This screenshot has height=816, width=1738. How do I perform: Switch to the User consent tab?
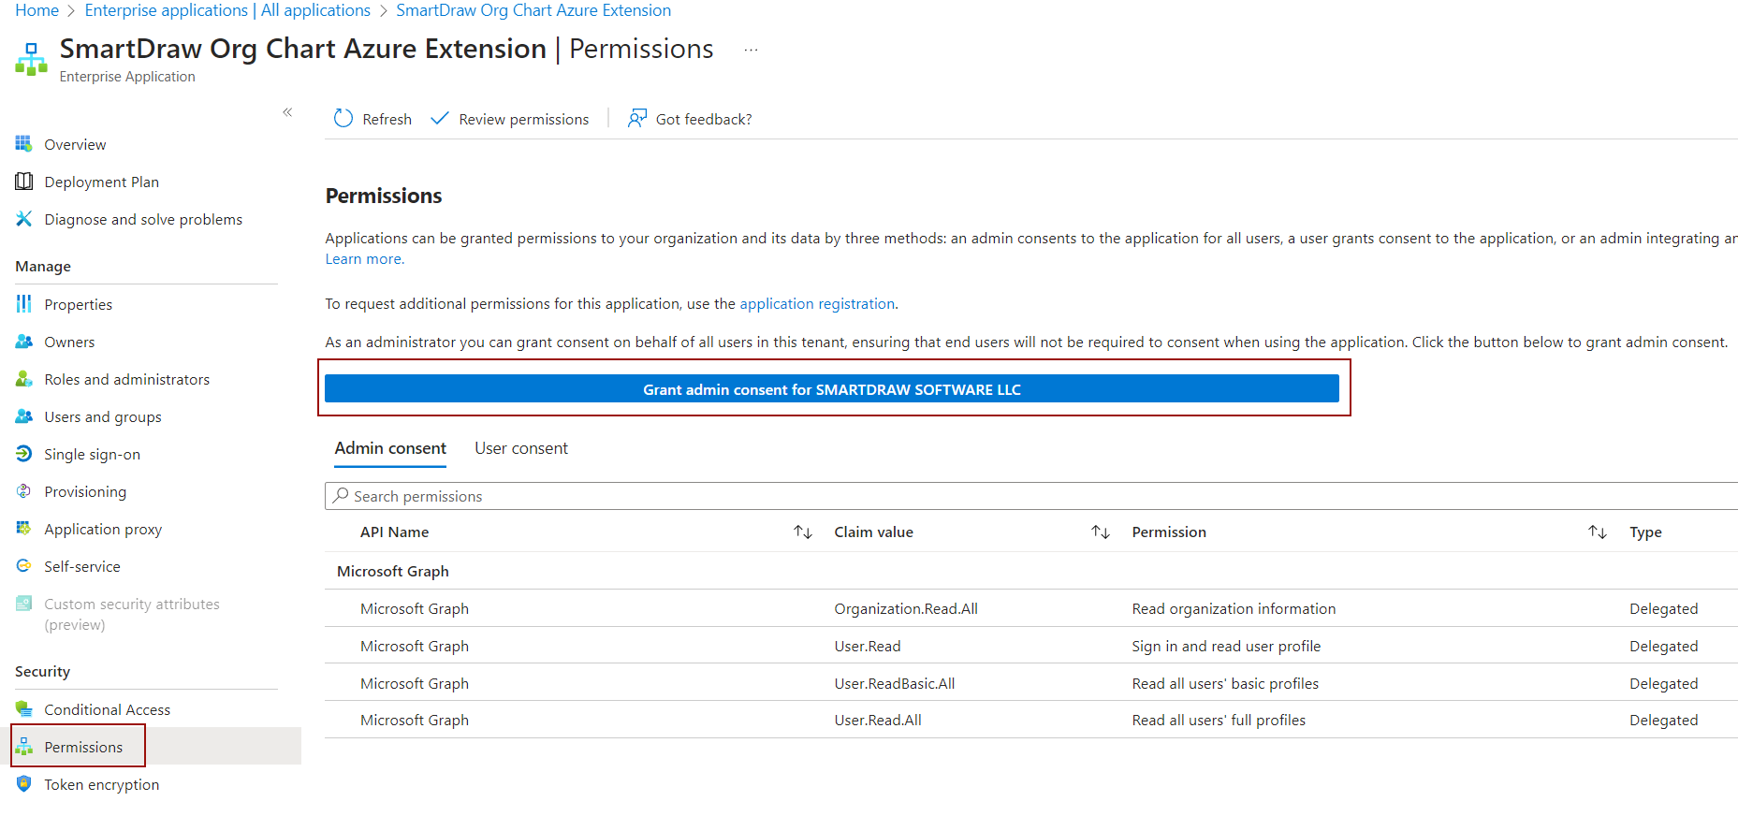520,448
